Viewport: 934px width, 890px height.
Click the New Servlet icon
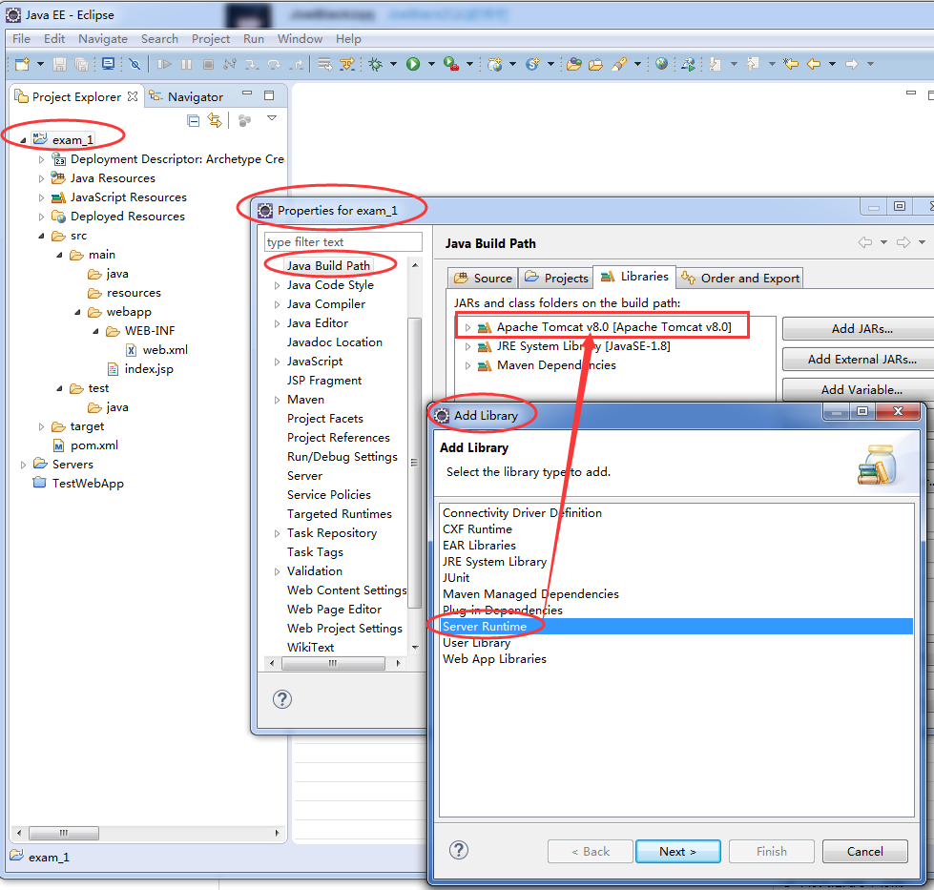point(532,64)
